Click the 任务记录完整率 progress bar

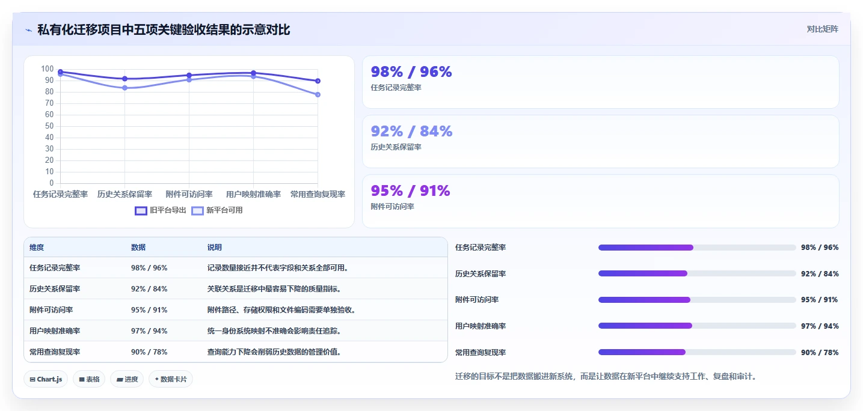pos(697,248)
